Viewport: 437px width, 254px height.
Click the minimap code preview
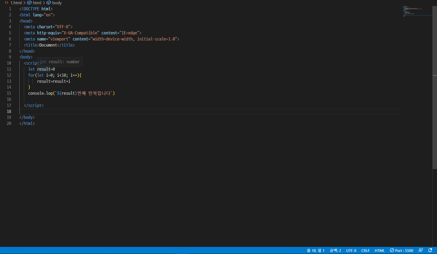click(413, 11)
